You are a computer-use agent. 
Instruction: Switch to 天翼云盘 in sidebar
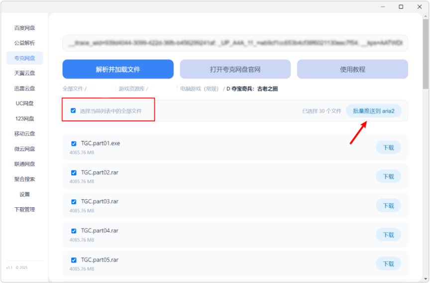[24, 73]
